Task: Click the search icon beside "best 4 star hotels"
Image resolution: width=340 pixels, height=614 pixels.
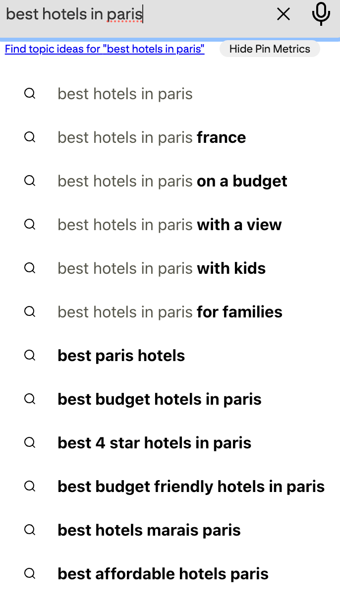Action: 30,443
